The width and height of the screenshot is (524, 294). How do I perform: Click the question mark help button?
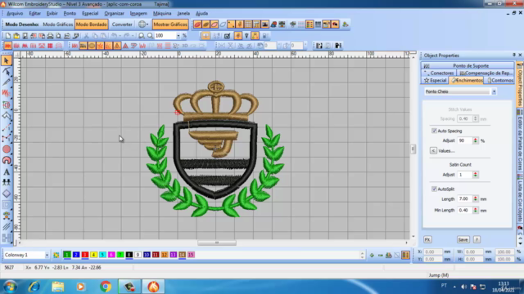pyautogui.click(x=477, y=239)
